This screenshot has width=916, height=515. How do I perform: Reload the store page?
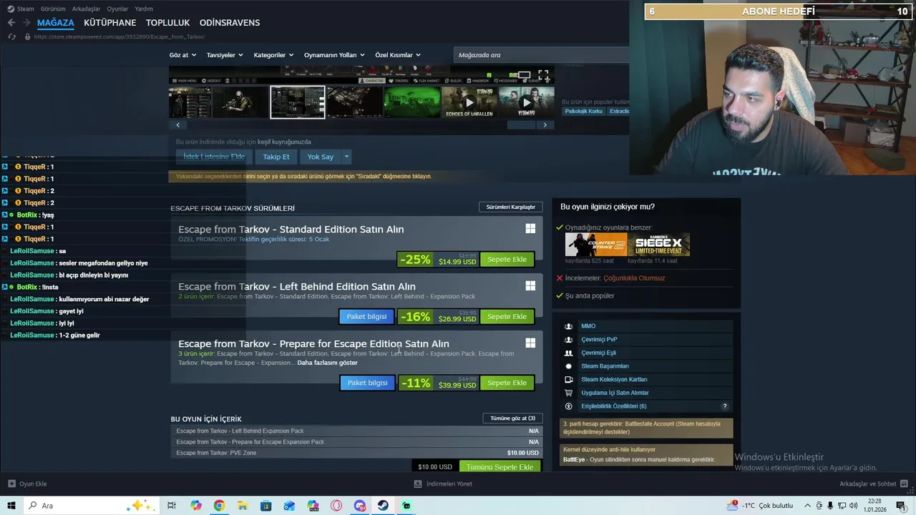[11, 36]
